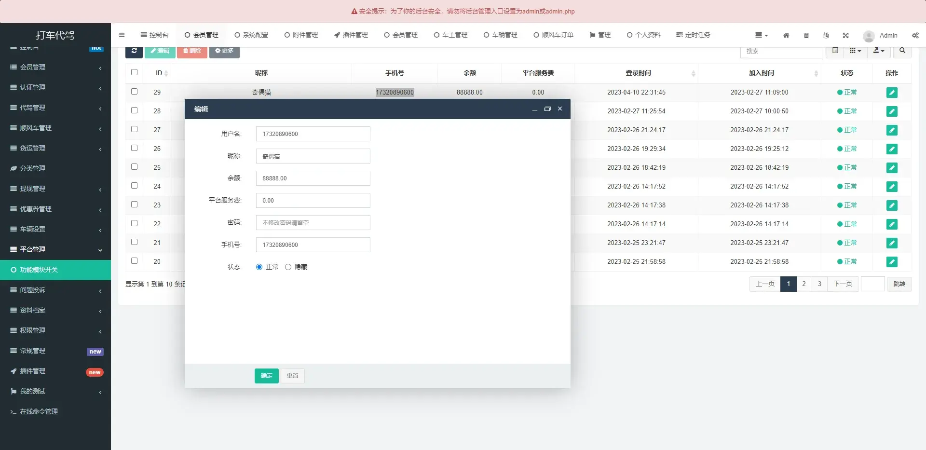This screenshot has width=926, height=450.
Task: Check the checkbox for row ID 23
Action: [134, 204]
